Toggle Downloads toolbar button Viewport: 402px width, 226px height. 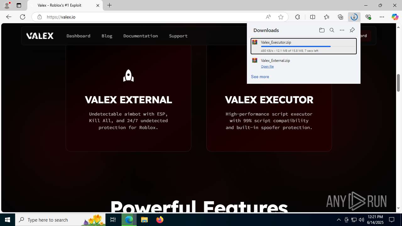(x=354, y=17)
